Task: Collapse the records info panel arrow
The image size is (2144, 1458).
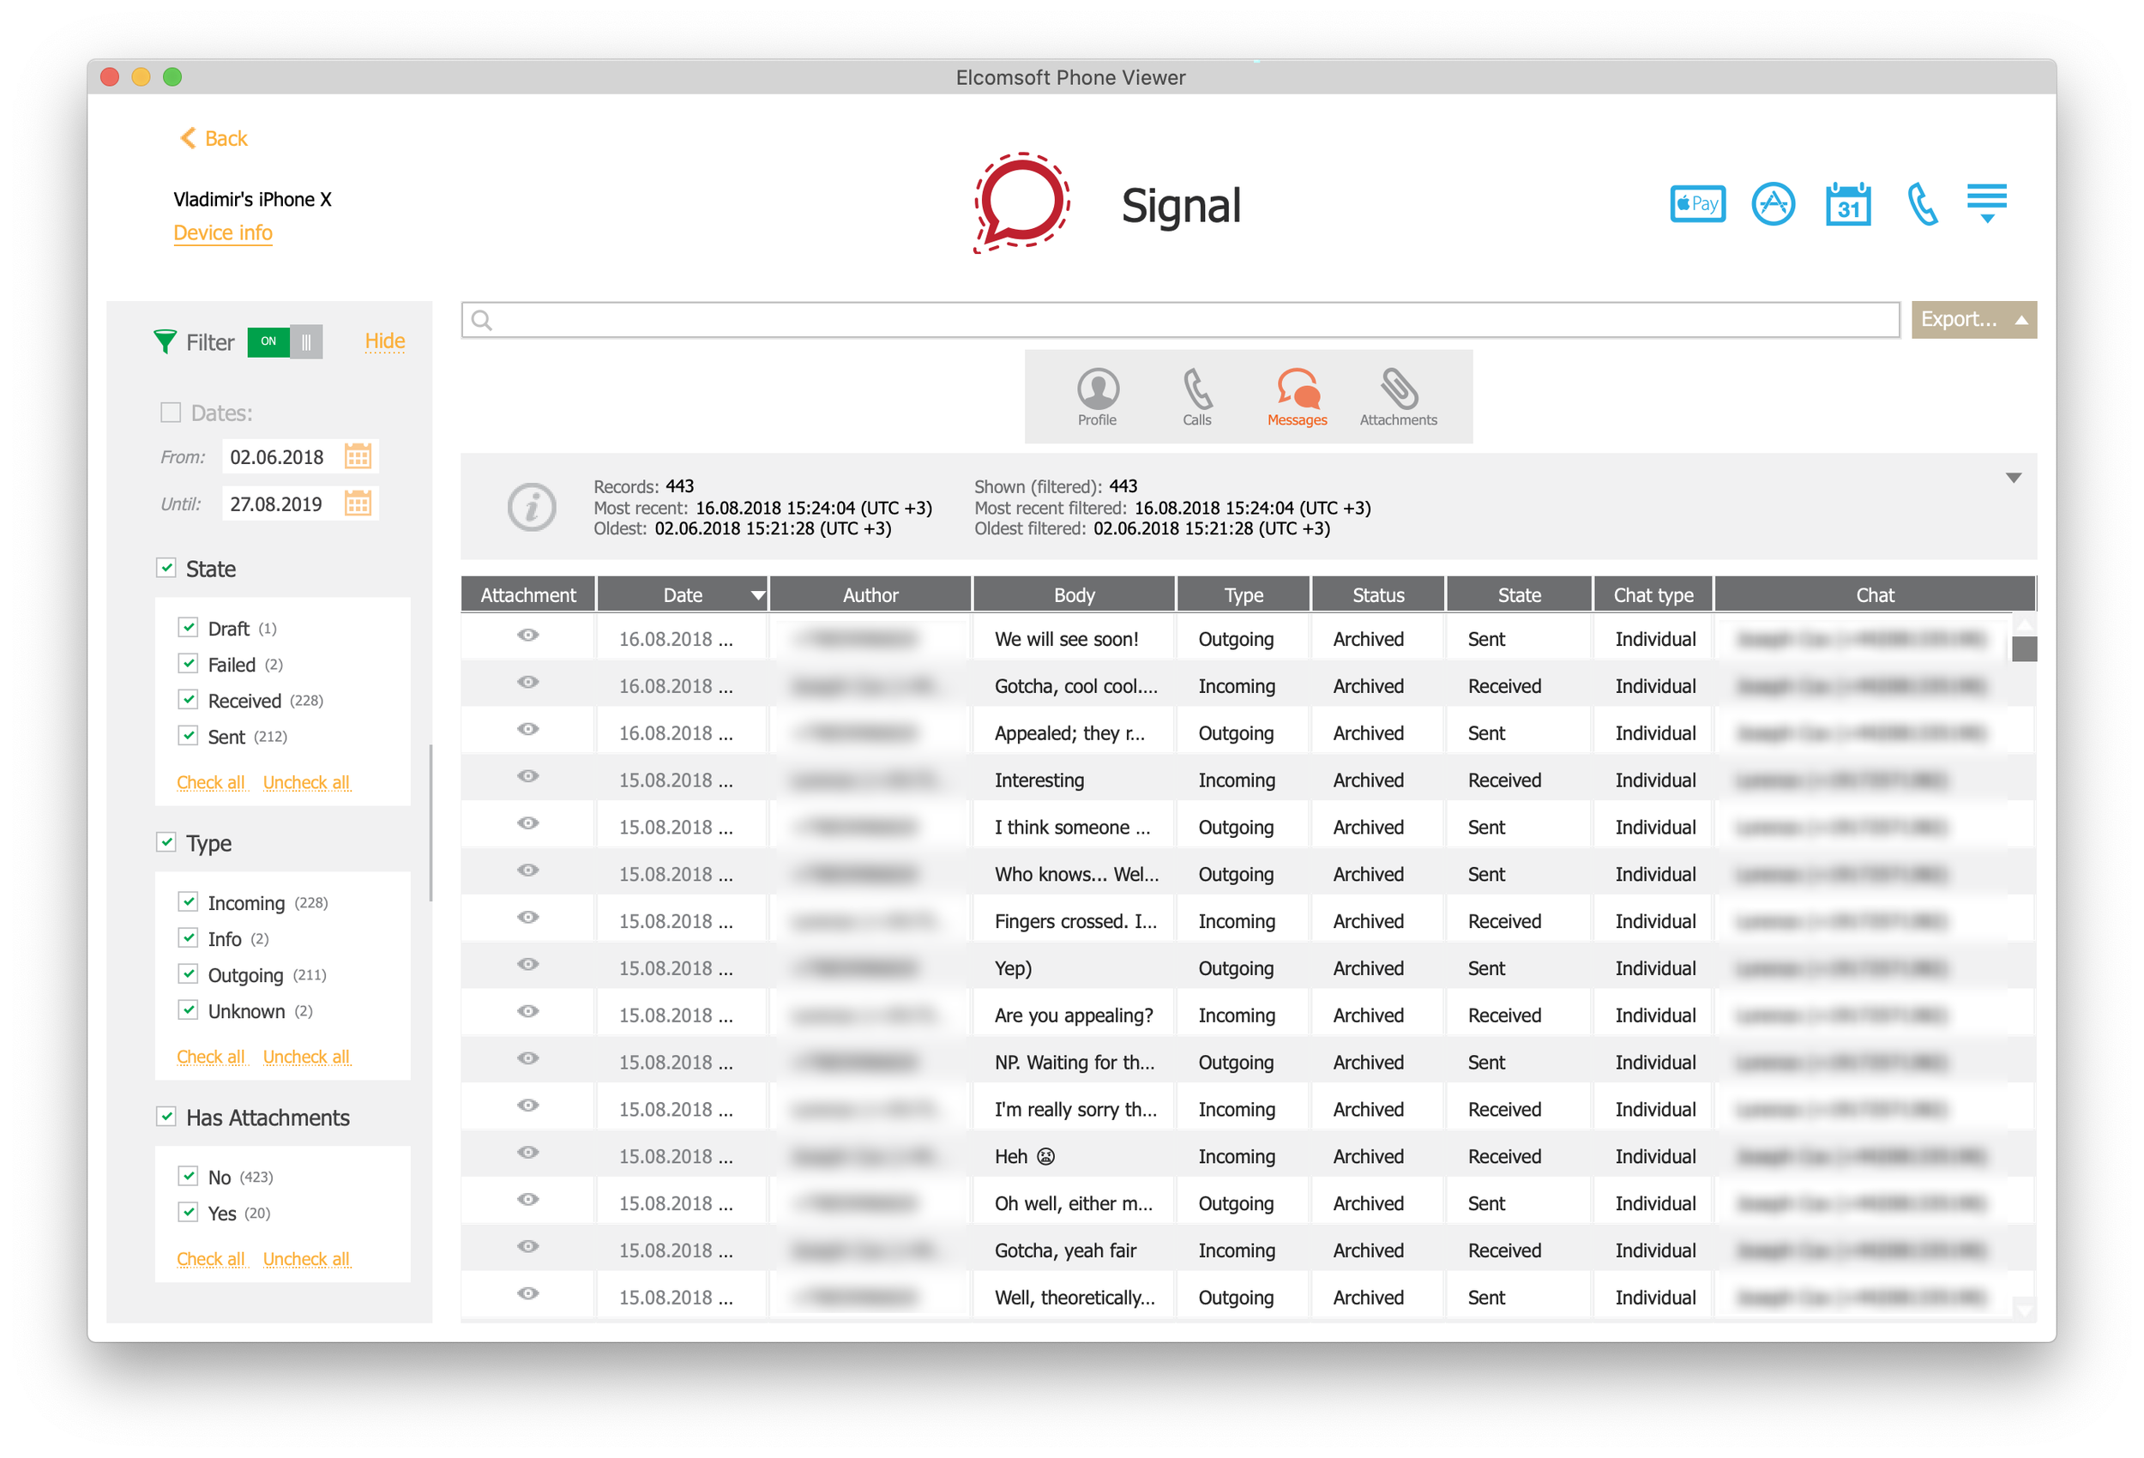Action: point(2013,478)
